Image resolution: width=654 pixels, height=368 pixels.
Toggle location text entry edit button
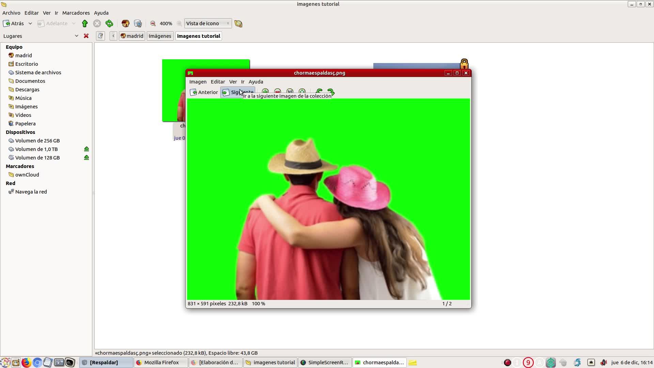point(100,36)
